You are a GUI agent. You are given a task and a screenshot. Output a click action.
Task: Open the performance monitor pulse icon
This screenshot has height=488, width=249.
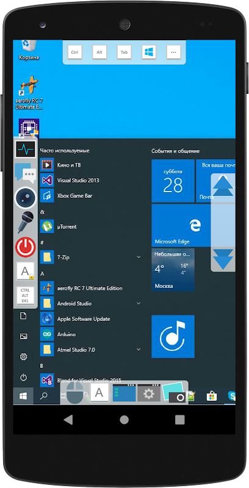pos(25,149)
